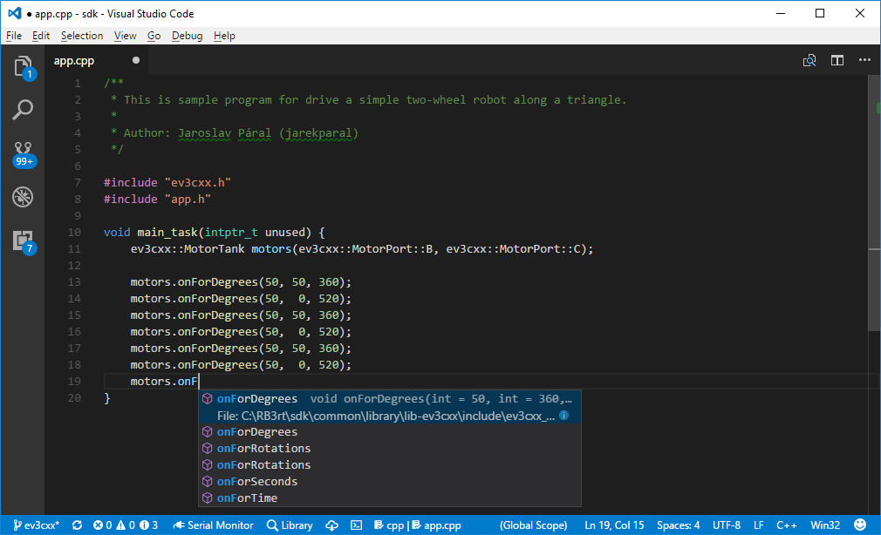The image size is (881, 535).
Task: Click the ev3cxx git branch indicator
Action: [x=36, y=525]
